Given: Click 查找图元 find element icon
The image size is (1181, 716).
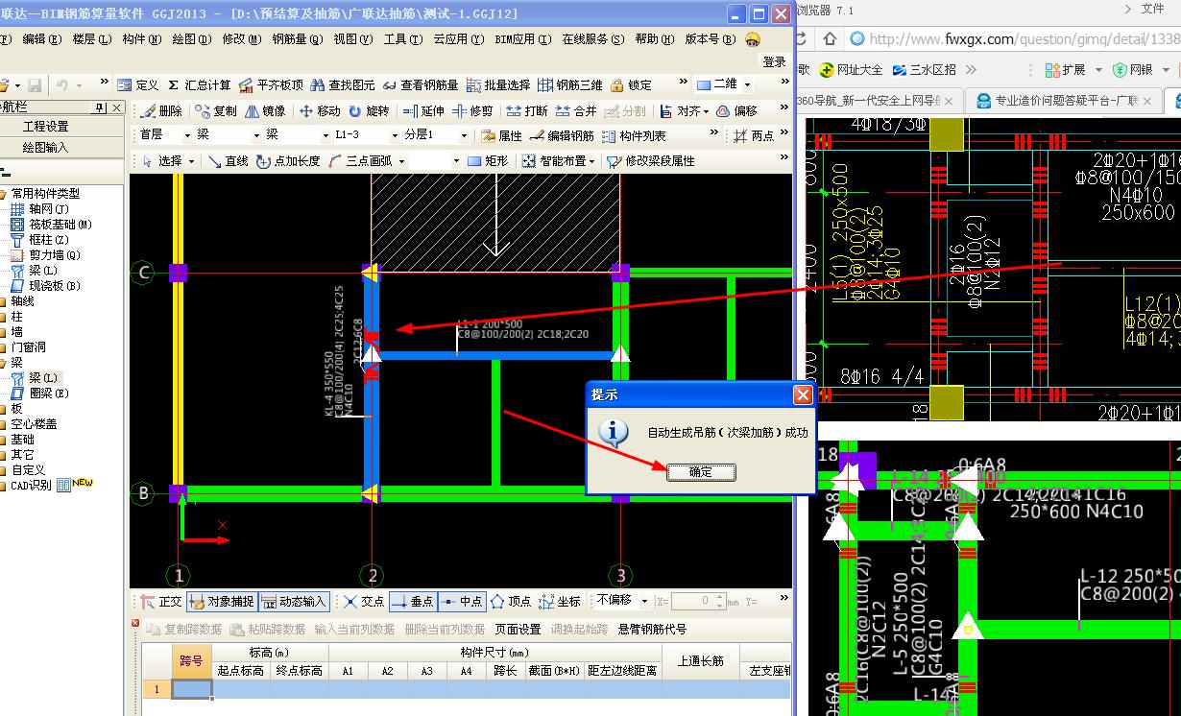Looking at the screenshot, I should tap(342, 85).
